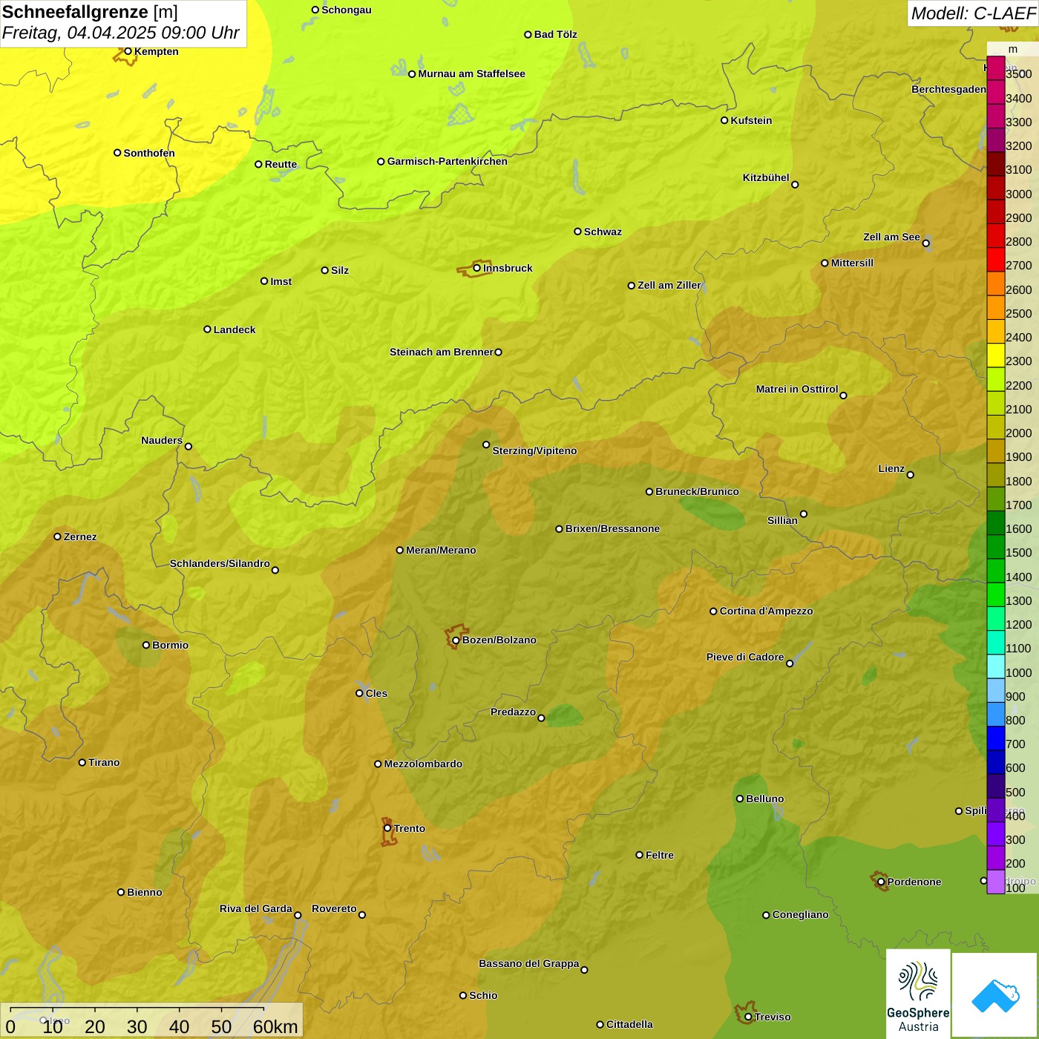
Task: Click the 'Matrei in Osttirol' label
Action: 797,389
